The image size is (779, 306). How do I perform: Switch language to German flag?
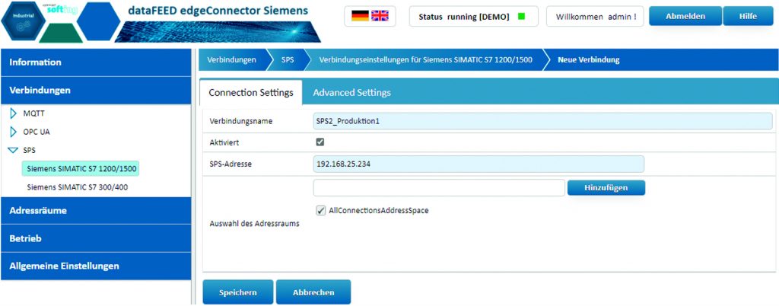[360, 16]
